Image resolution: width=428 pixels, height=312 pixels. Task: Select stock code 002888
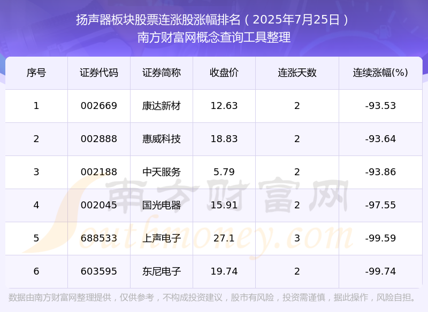click(x=99, y=139)
